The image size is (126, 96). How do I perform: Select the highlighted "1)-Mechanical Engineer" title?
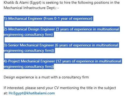[x=23, y=19]
